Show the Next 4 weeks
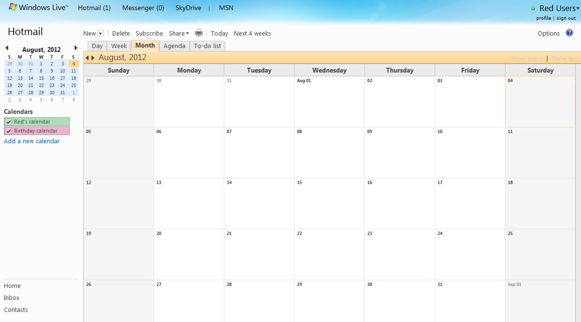Screen dimensions: 581x322 tap(252, 34)
